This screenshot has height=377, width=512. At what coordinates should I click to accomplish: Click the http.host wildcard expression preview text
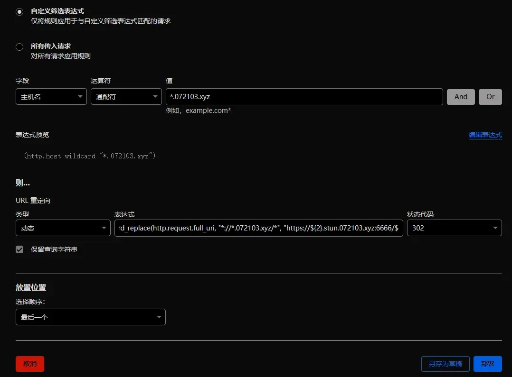pyautogui.click(x=90, y=156)
